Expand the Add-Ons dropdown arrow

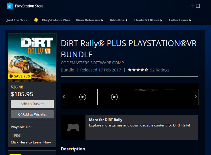126,20
